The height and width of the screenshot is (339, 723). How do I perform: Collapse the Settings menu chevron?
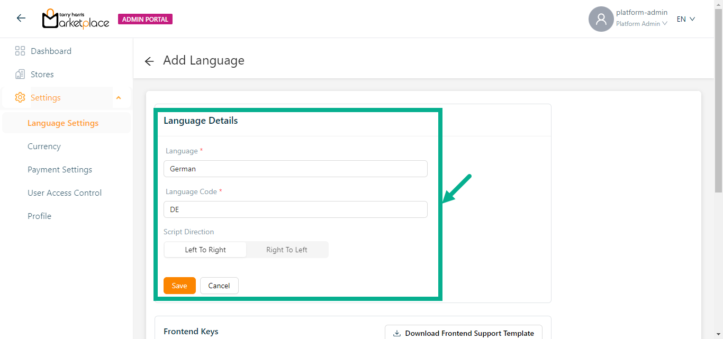[119, 98]
